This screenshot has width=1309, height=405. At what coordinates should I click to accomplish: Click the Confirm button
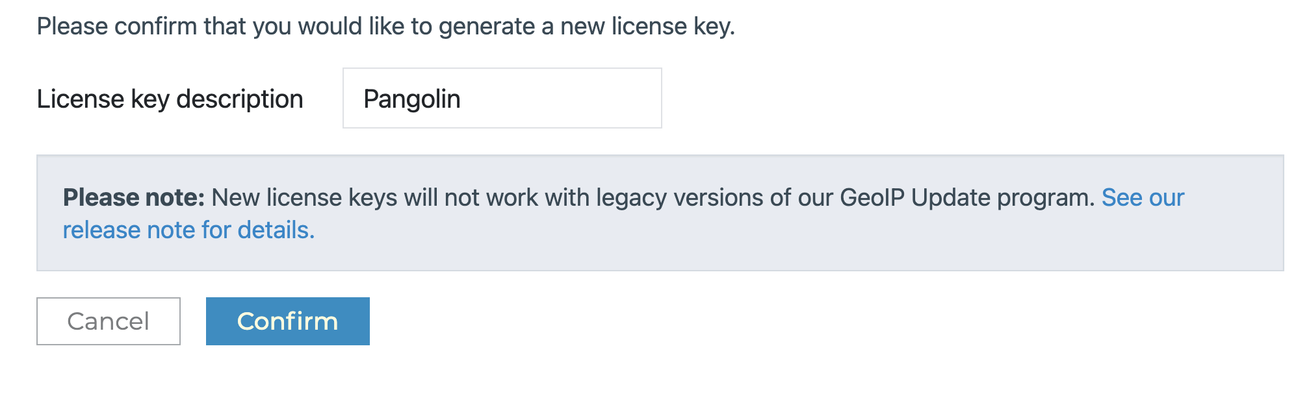click(287, 321)
